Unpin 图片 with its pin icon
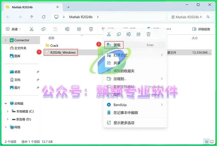 coord(38,88)
